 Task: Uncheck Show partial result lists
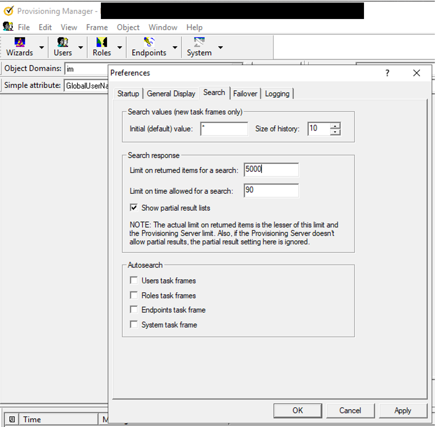click(134, 208)
